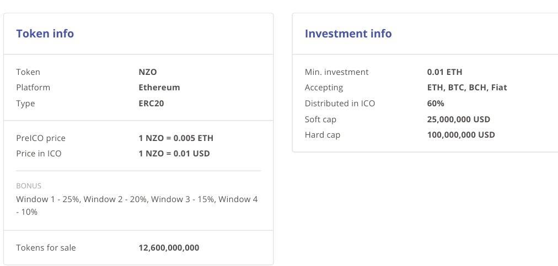Click the Ethereum platform value
The width and height of the screenshot is (558, 266).
pyautogui.click(x=159, y=88)
